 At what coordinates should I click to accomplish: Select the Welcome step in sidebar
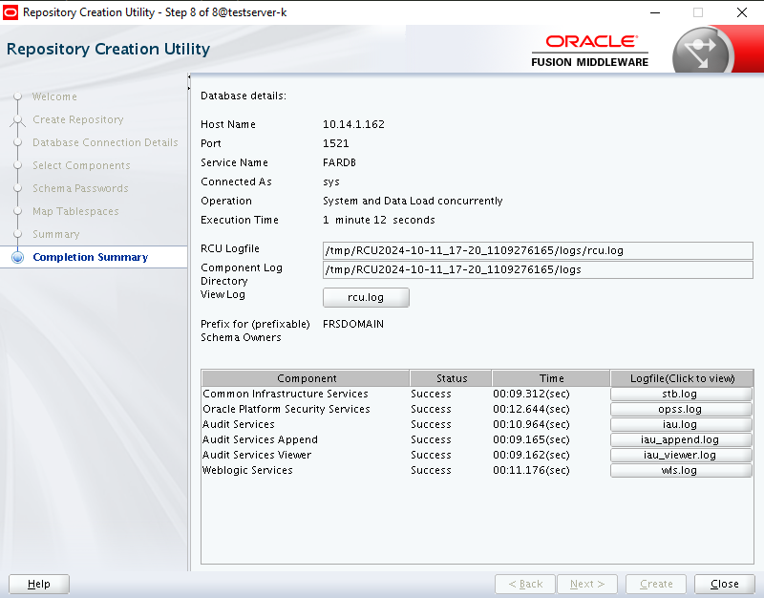coord(54,96)
